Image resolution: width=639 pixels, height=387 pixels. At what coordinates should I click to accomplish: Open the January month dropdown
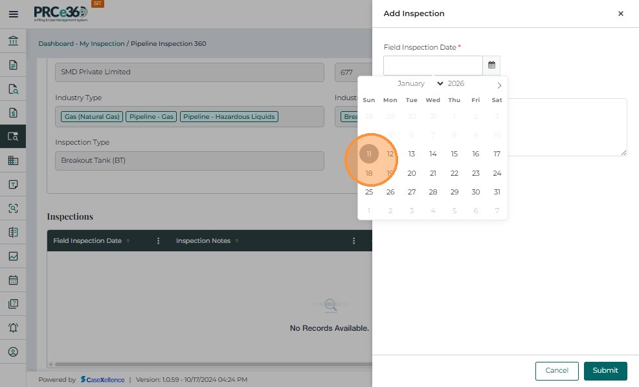coord(420,83)
